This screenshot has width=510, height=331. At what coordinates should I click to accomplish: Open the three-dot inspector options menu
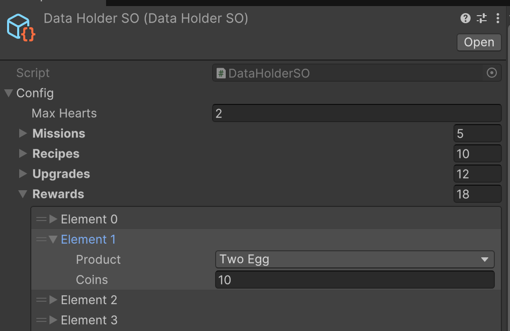tap(498, 18)
